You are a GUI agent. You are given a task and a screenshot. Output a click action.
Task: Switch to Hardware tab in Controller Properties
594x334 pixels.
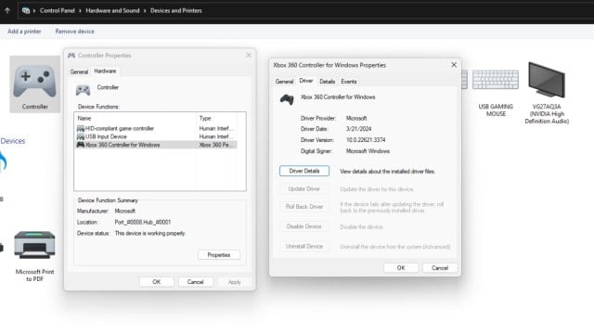pyautogui.click(x=105, y=71)
